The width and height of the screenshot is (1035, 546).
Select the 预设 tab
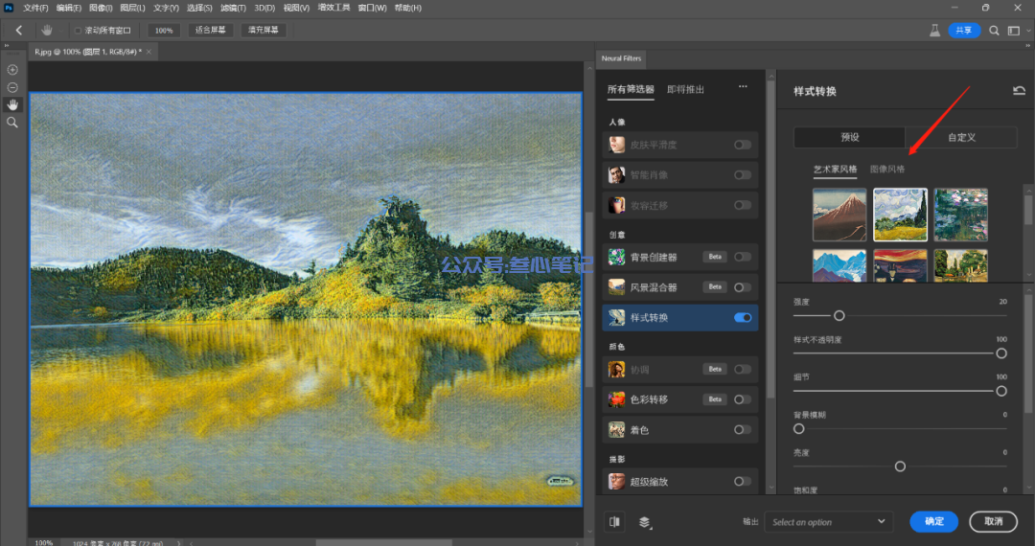(x=849, y=137)
